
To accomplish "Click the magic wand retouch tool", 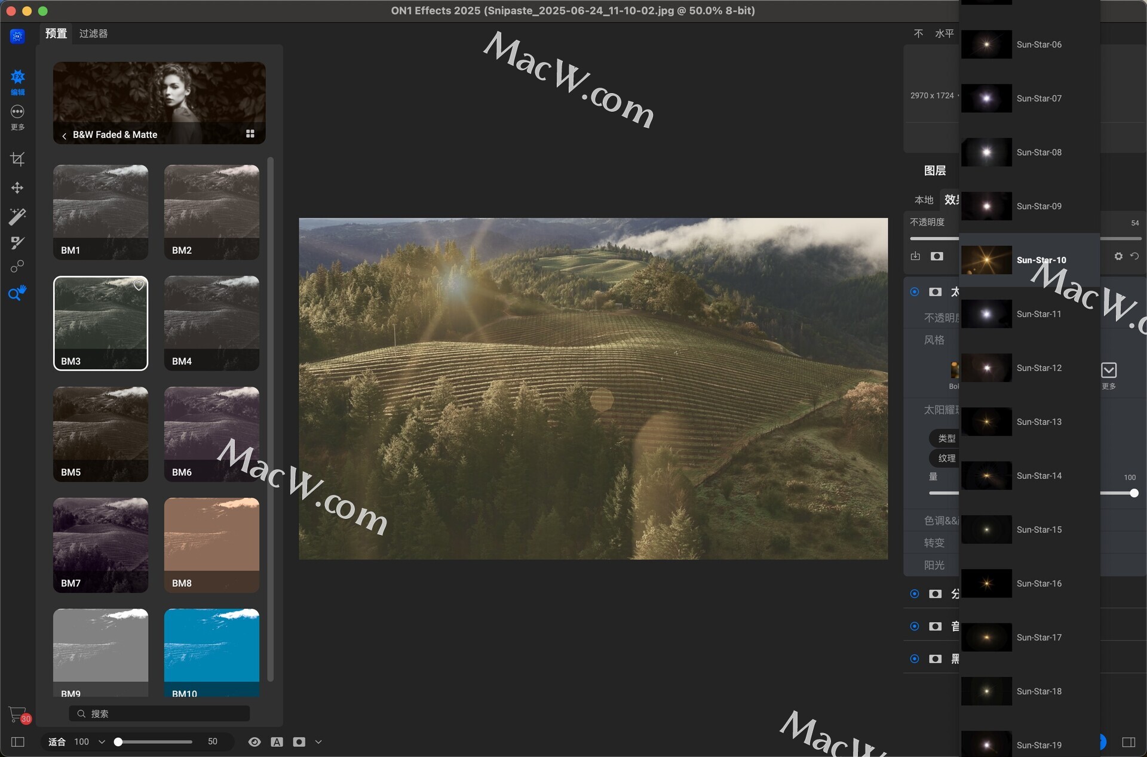I will 17,216.
